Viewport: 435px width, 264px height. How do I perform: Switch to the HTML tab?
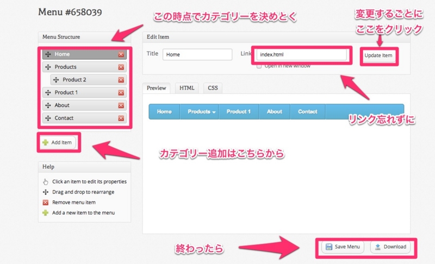click(x=187, y=88)
